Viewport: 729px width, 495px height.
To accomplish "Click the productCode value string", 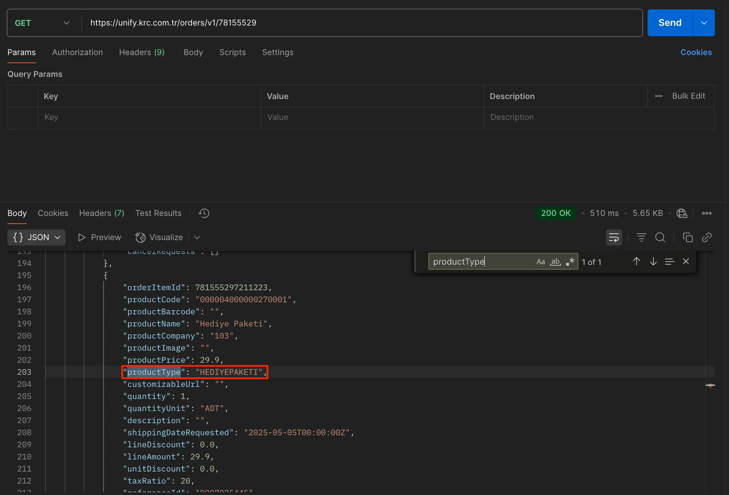I will pos(243,300).
